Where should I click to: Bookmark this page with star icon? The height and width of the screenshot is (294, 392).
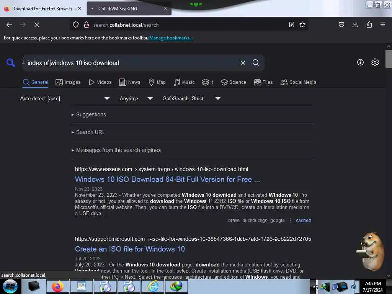pyautogui.click(x=302, y=24)
